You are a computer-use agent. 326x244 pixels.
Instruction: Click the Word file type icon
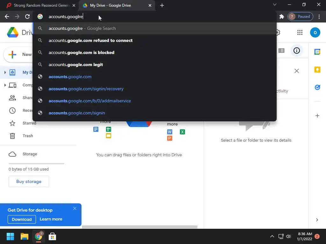pos(170,132)
